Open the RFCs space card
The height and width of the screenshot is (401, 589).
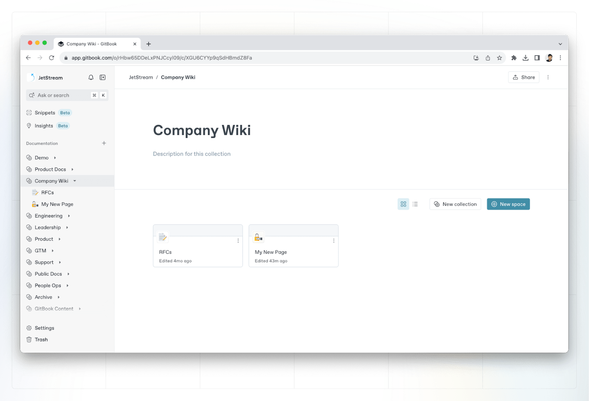198,246
